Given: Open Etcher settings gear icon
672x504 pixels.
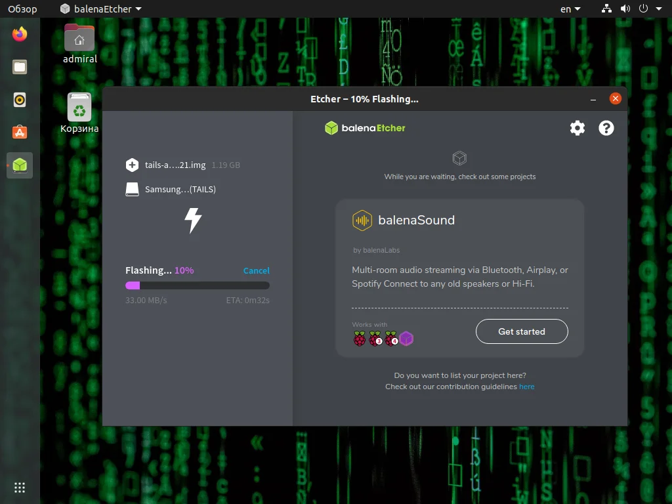Looking at the screenshot, I should (577, 128).
